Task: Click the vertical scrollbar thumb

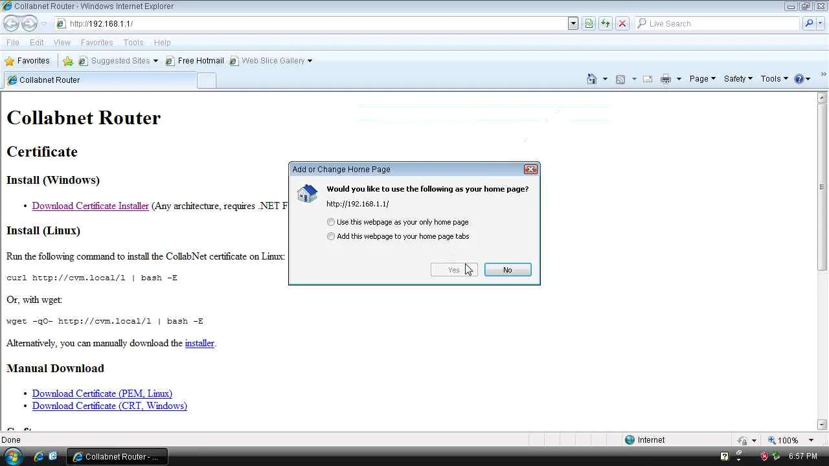Action: coord(822,188)
